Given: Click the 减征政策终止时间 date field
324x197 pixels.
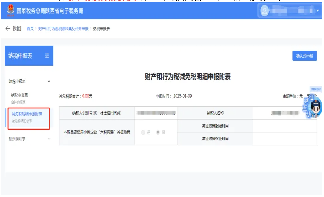Looking at the screenshot, I should 285,139.
